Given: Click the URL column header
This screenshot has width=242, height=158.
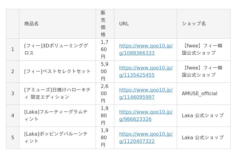Looking at the screenshot, I should pos(124,24).
